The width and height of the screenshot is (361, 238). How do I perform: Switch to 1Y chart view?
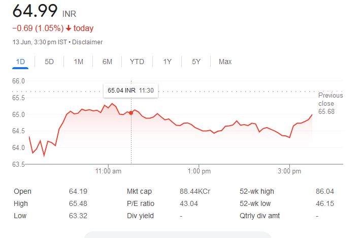167,62
